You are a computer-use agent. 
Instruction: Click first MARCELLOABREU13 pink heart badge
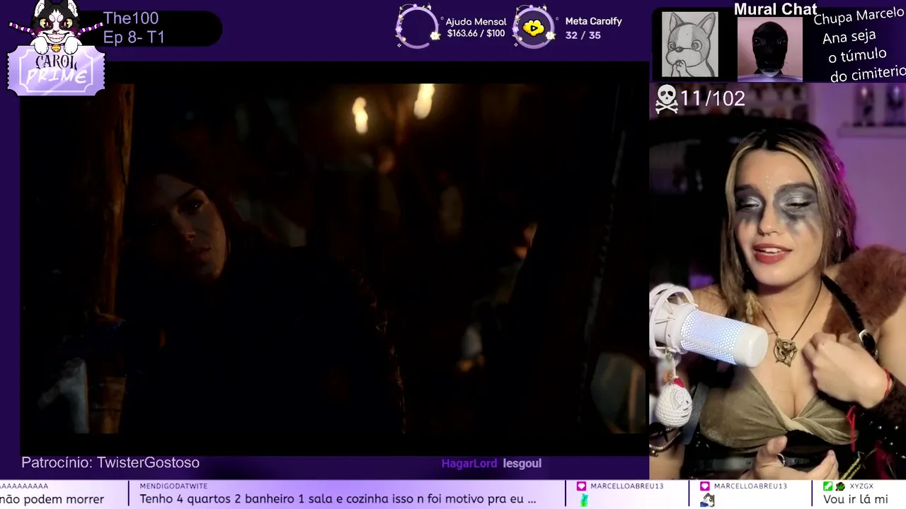582,486
